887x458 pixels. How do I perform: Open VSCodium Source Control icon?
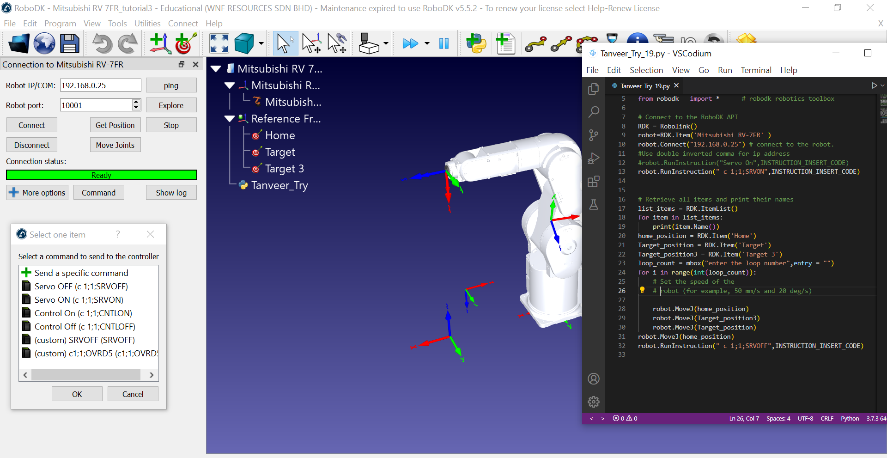coord(594,135)
